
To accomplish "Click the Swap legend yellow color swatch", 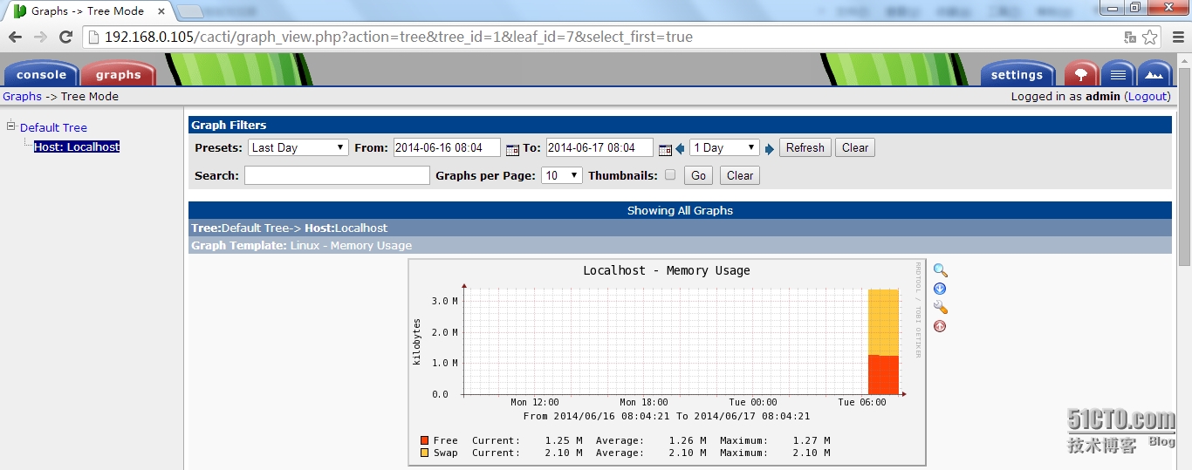I will (424, 453).
